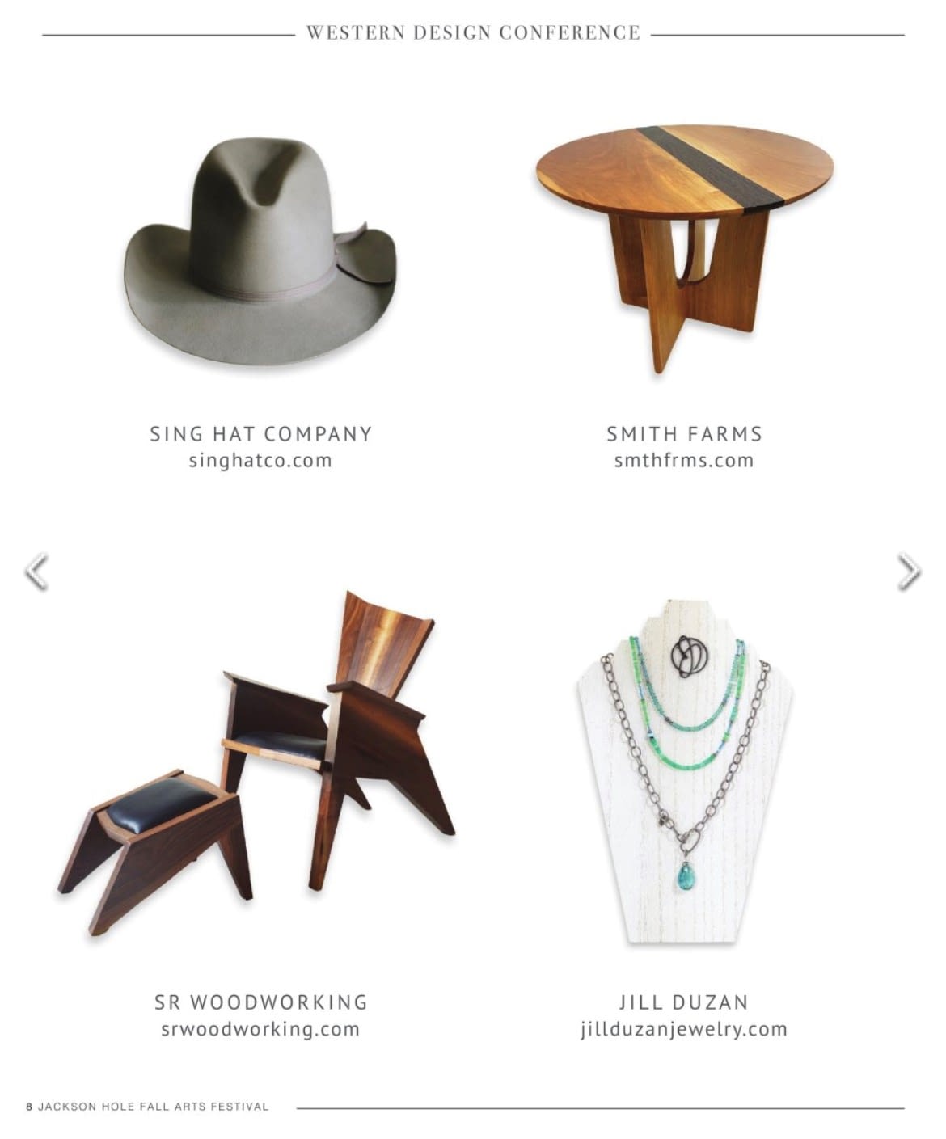The height and width of the screenshot is (1139, 946).
Task: Follow the jillduzanjewelry.com link
Action: click(x=684, y=1030)
